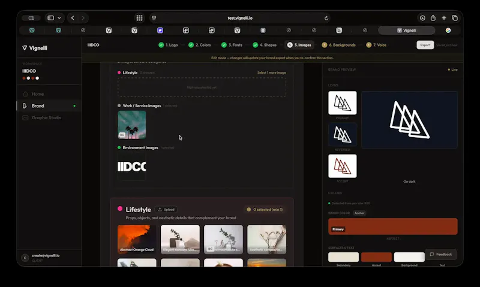Pick the Secondary cream color swatch
The height and width of the screenshot is (287, 480).
pyautogui.click(x=343, y=257)
